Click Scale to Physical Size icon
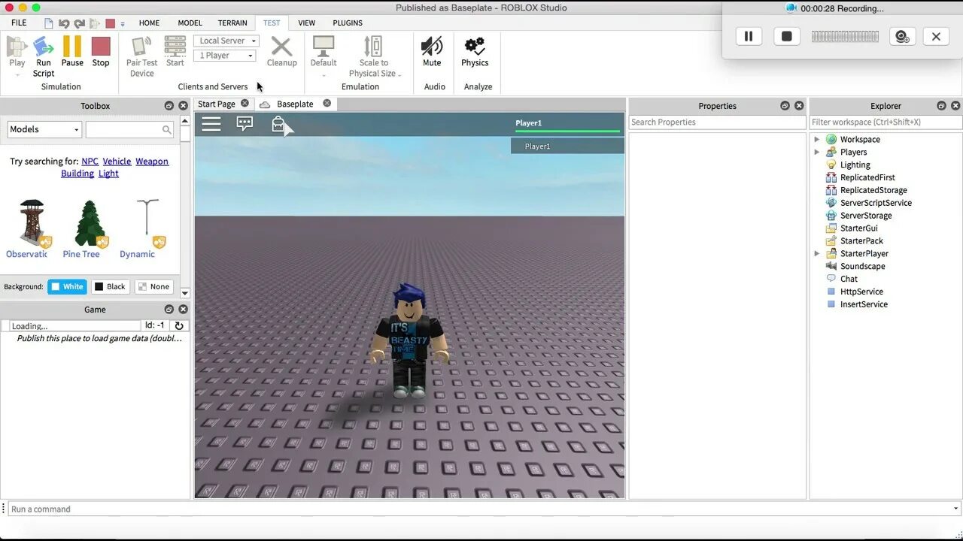 click(373, 47)
